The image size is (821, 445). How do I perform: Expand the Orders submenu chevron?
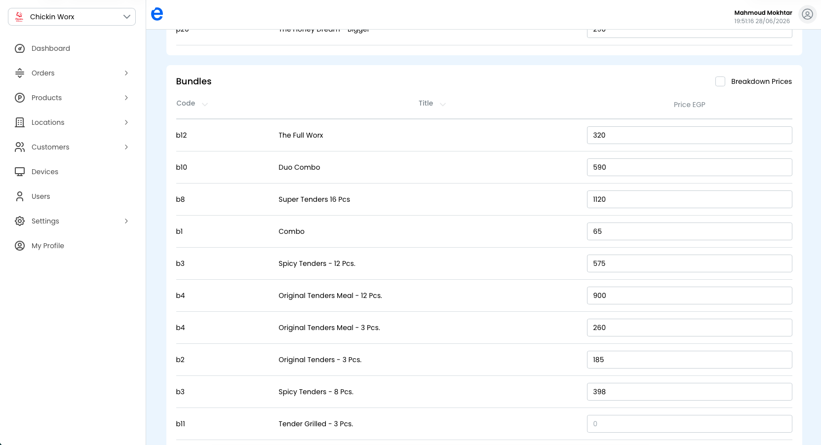pos(126,73)
